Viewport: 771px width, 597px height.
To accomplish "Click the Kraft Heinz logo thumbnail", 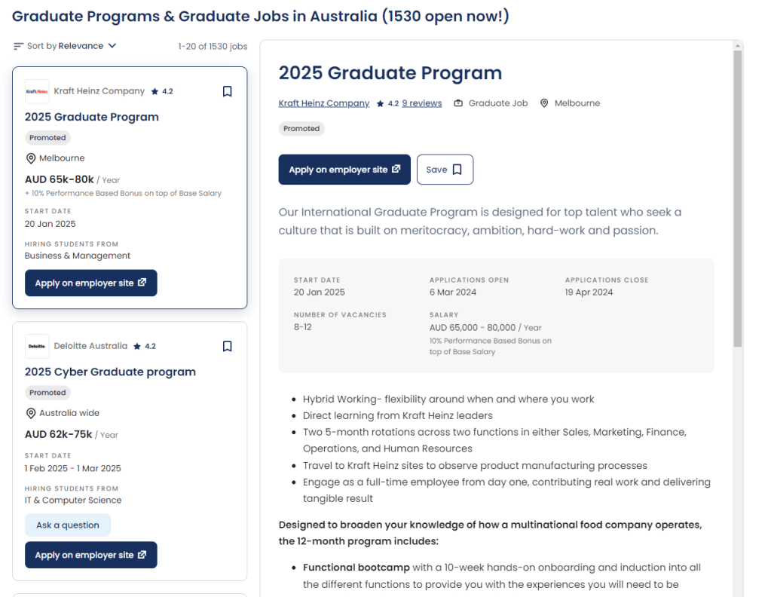I will (37, 91).
